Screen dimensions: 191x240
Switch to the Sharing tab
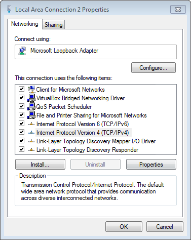coord(54,25)
